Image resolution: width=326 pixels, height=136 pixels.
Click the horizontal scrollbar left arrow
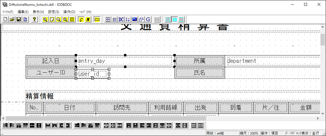[x=3, y=118]
